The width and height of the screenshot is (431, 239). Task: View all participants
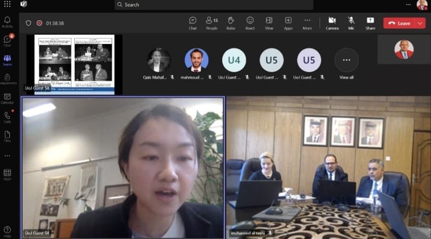346,64
